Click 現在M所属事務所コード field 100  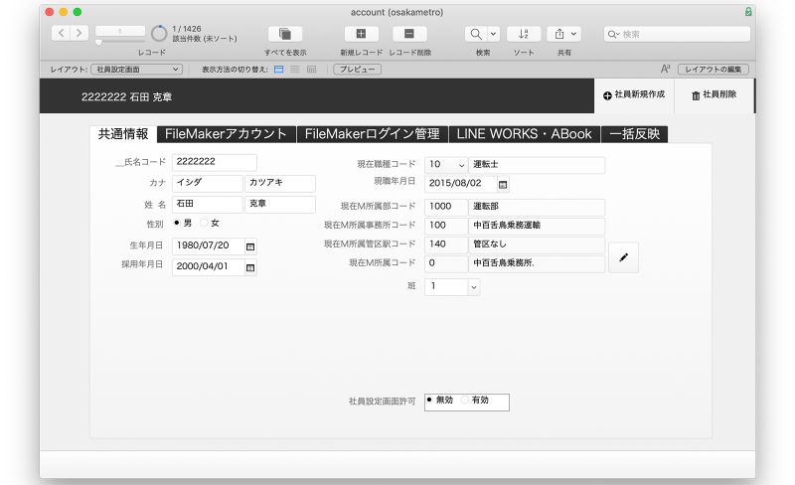(445, 226)
